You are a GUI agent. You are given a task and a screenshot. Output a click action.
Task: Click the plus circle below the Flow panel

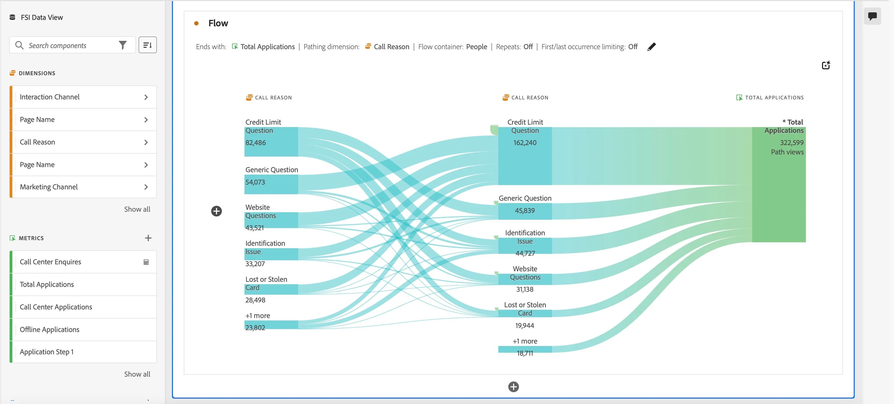[513, 387]
